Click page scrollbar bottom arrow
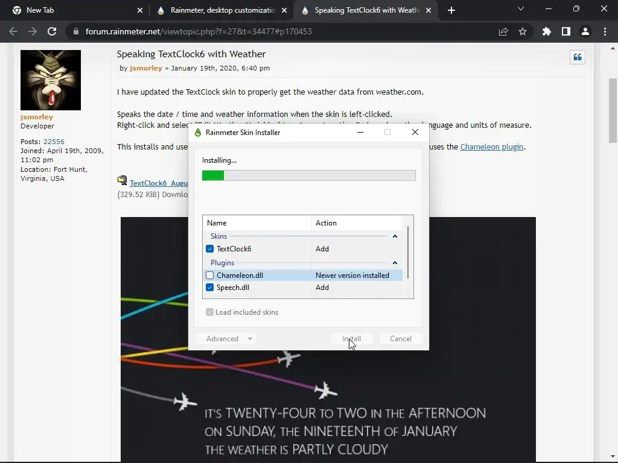The width and height of the screenshot is (618, 463). pyautogui.click(x=613, y=457)
